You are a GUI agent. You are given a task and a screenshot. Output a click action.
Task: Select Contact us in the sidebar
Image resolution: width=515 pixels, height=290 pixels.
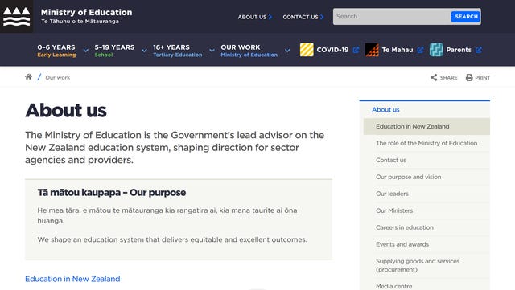pyautogui.click(x=391, y=160)
